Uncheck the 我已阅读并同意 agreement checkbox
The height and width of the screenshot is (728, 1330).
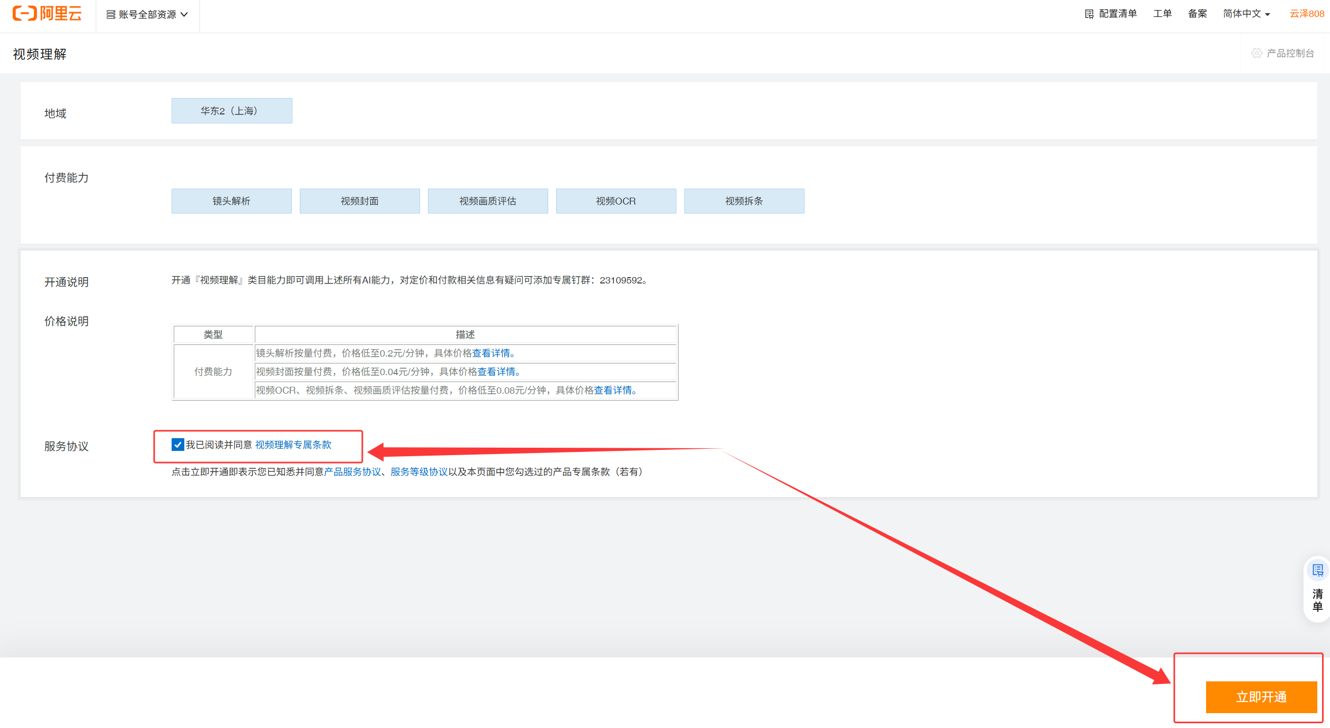click(x=178, y=445)
